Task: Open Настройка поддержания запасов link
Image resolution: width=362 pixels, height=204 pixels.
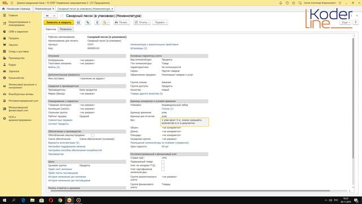Action: click(x=67, y=146)
